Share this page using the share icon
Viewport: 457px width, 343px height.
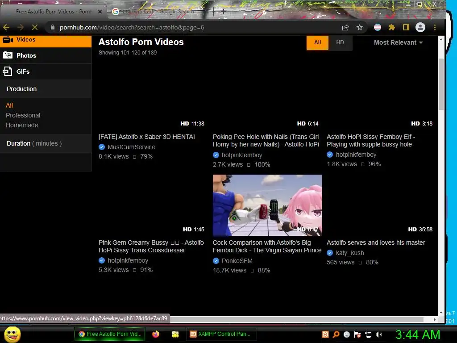pos(345,27)
